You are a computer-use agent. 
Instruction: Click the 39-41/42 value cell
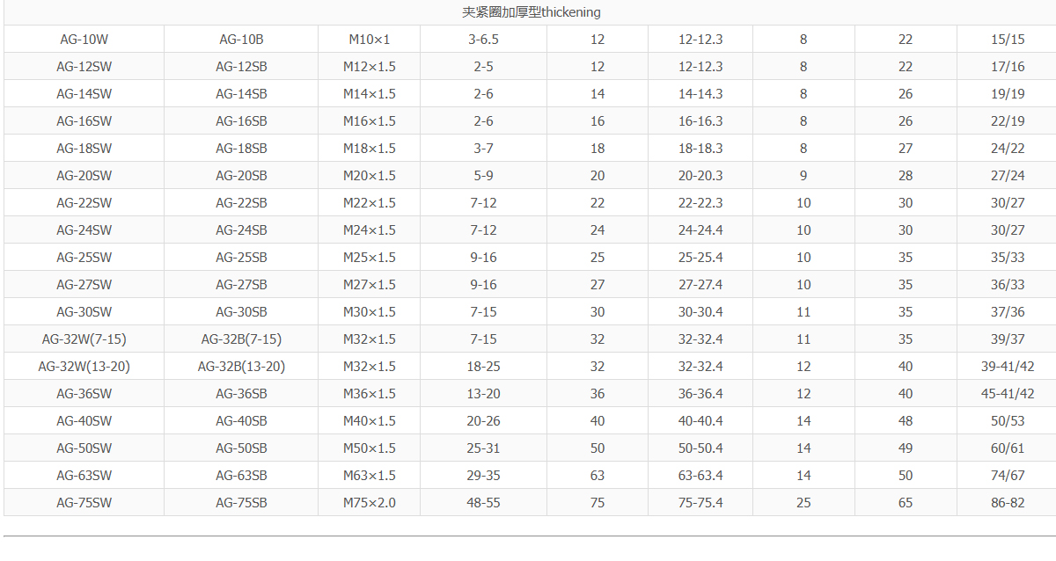(x=1008, y=367)
